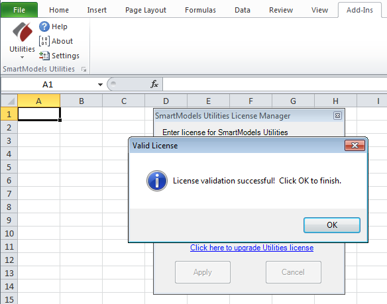Switch to the Page Layout tab
The width and height of the screenshot is (387, 304).
[146, 10]
